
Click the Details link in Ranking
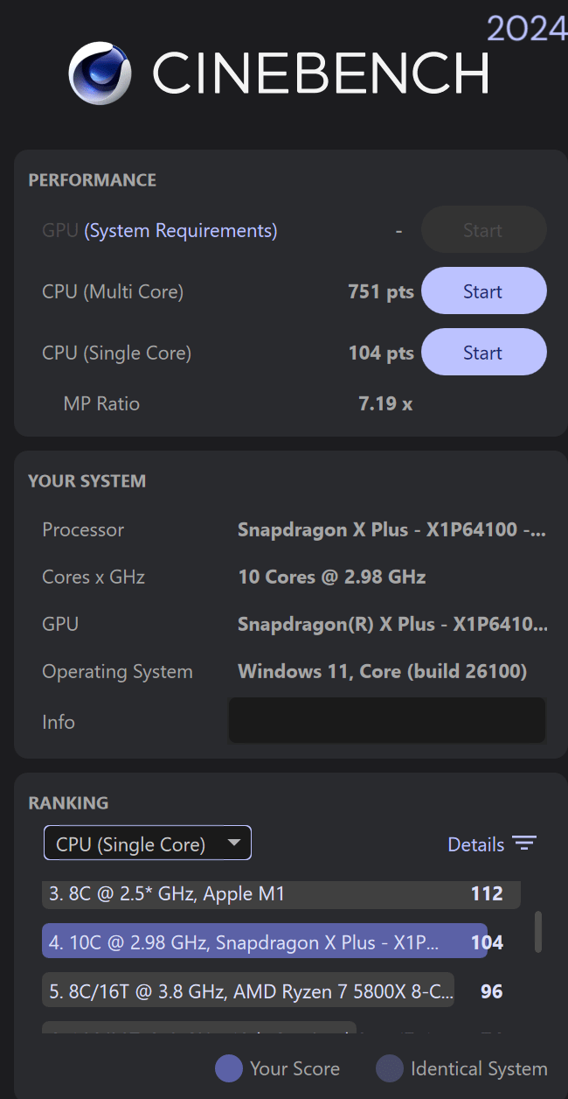coord(475,844)
